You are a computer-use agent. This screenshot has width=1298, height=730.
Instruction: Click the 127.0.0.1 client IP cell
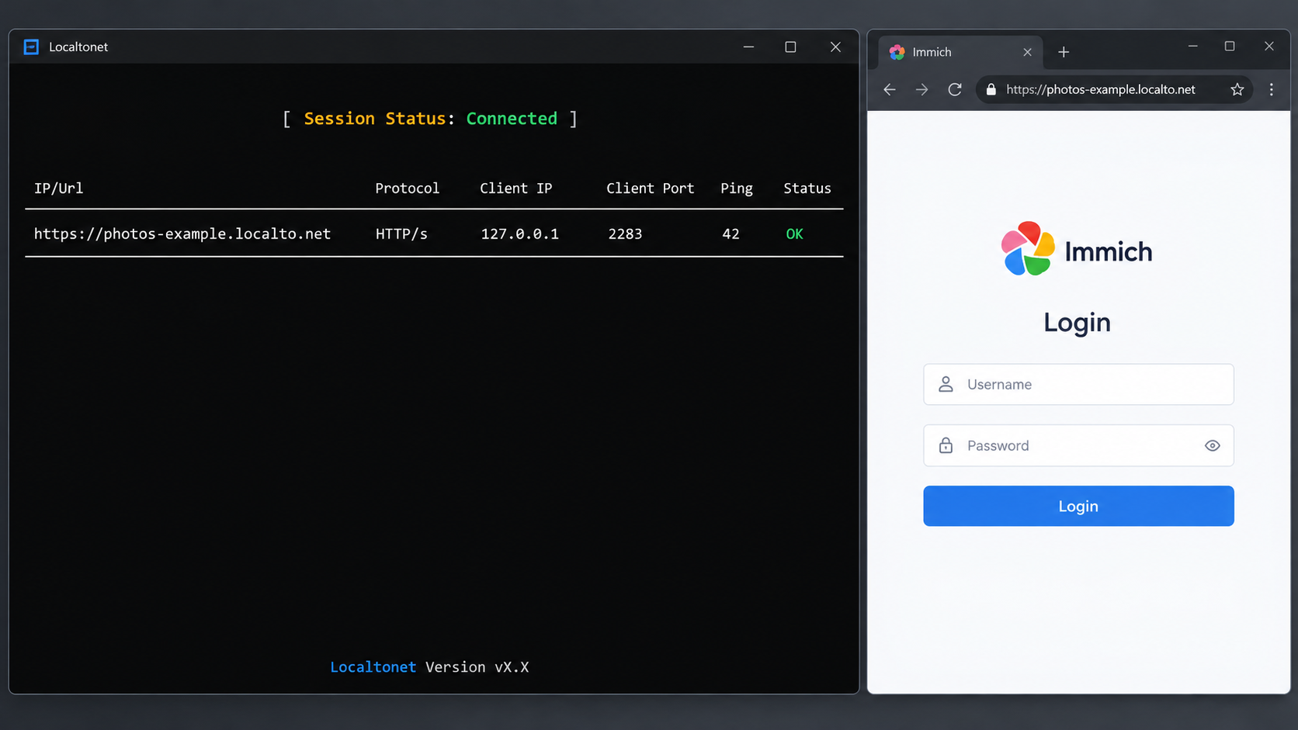(519, 234)
